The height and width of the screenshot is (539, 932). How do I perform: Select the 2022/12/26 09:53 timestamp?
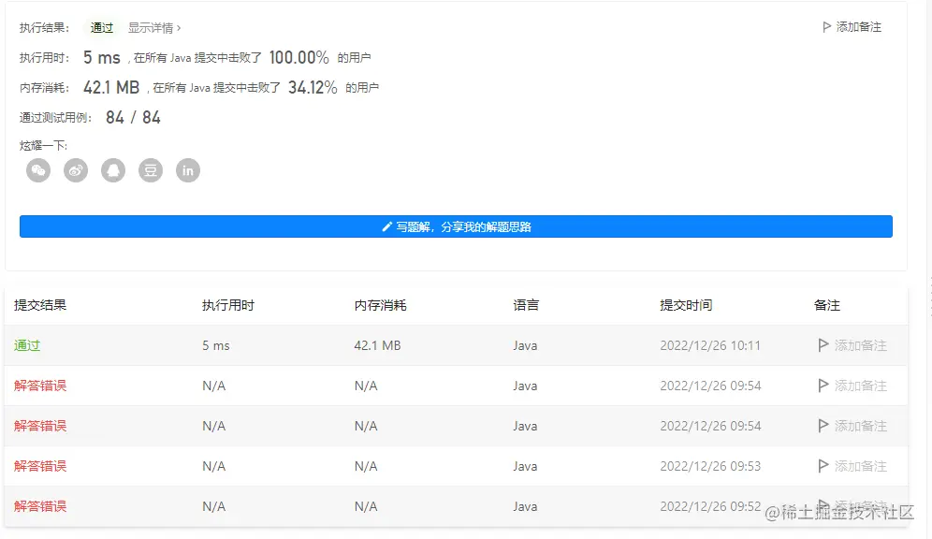(x=710, y=466)
